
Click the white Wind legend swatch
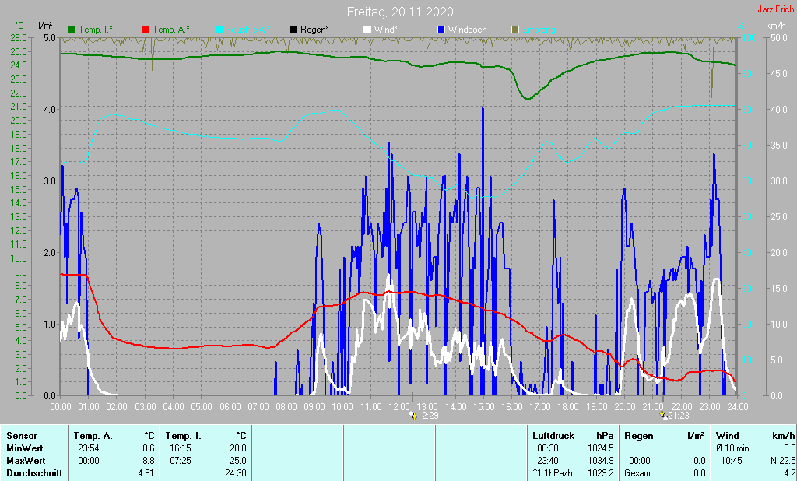(x=367, y=30)
